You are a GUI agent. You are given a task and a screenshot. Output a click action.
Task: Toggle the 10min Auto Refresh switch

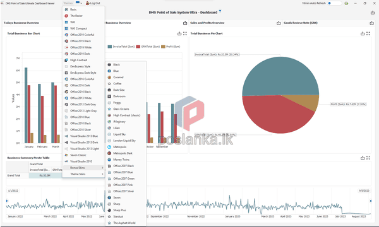[x=334, y=3]
